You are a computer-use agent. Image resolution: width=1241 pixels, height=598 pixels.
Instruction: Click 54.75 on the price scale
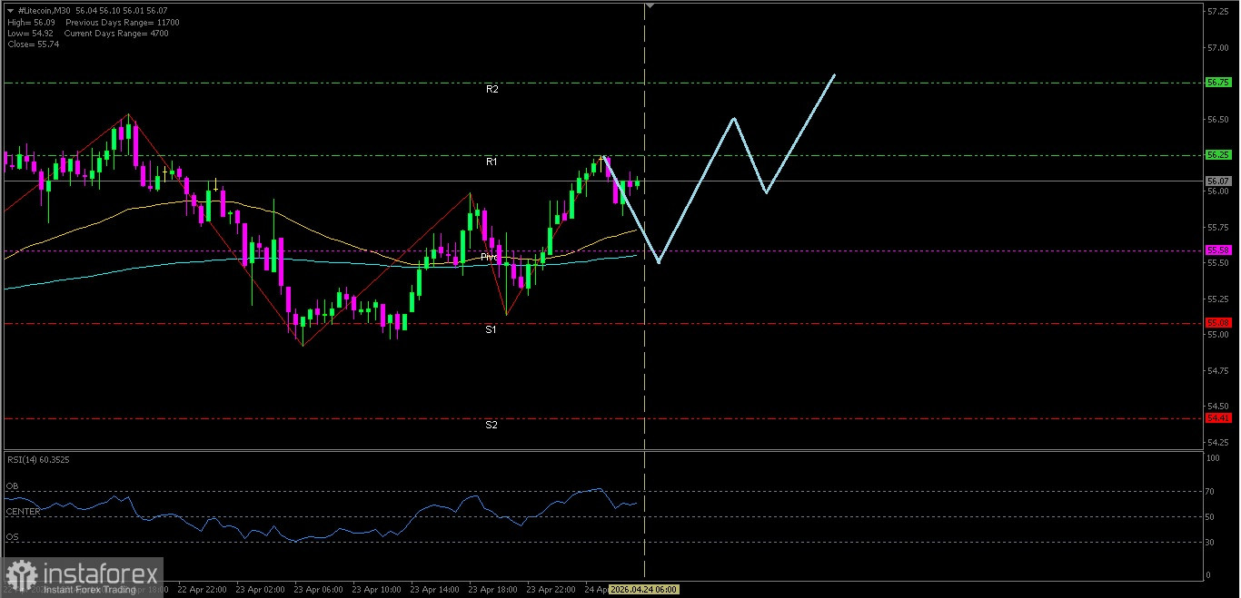pyautogui.click(x=1218, y=370)
